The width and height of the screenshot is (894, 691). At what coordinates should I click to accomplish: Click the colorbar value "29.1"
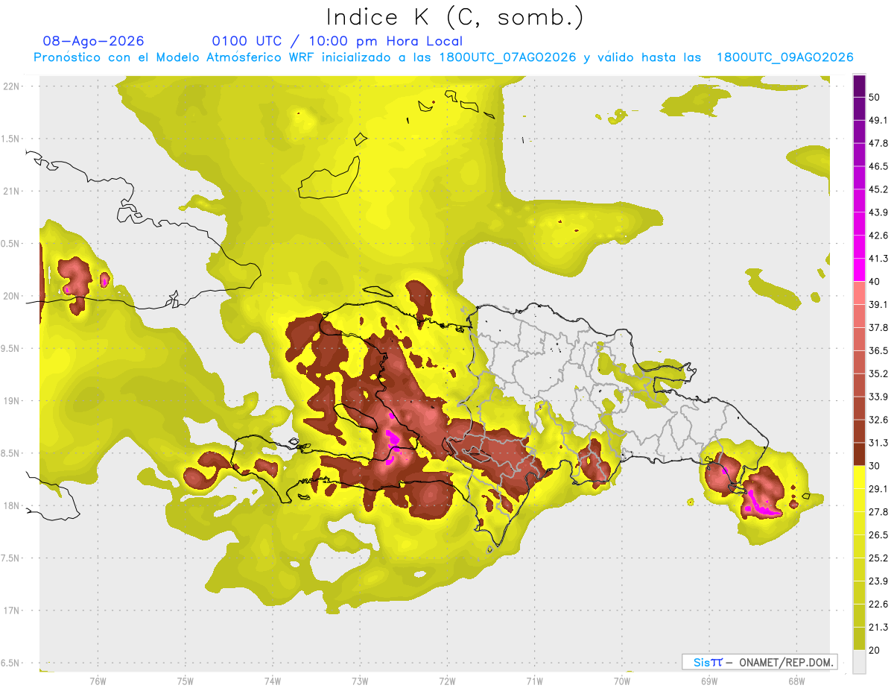click(878, 489)
